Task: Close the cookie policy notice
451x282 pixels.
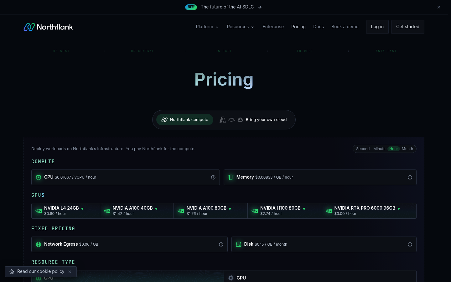Action: pyautogui.click(x=70, y=272)
